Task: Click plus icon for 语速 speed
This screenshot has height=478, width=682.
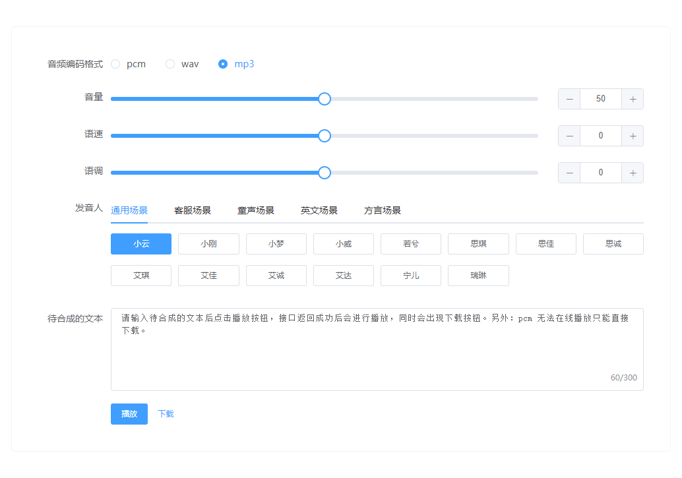Action: 633,136
